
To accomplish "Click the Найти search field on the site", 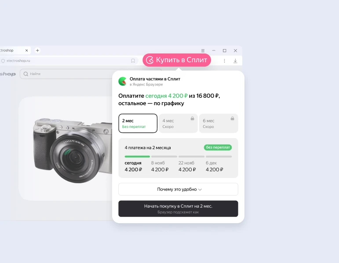I will pyautogui.click(x=66, y=74).
